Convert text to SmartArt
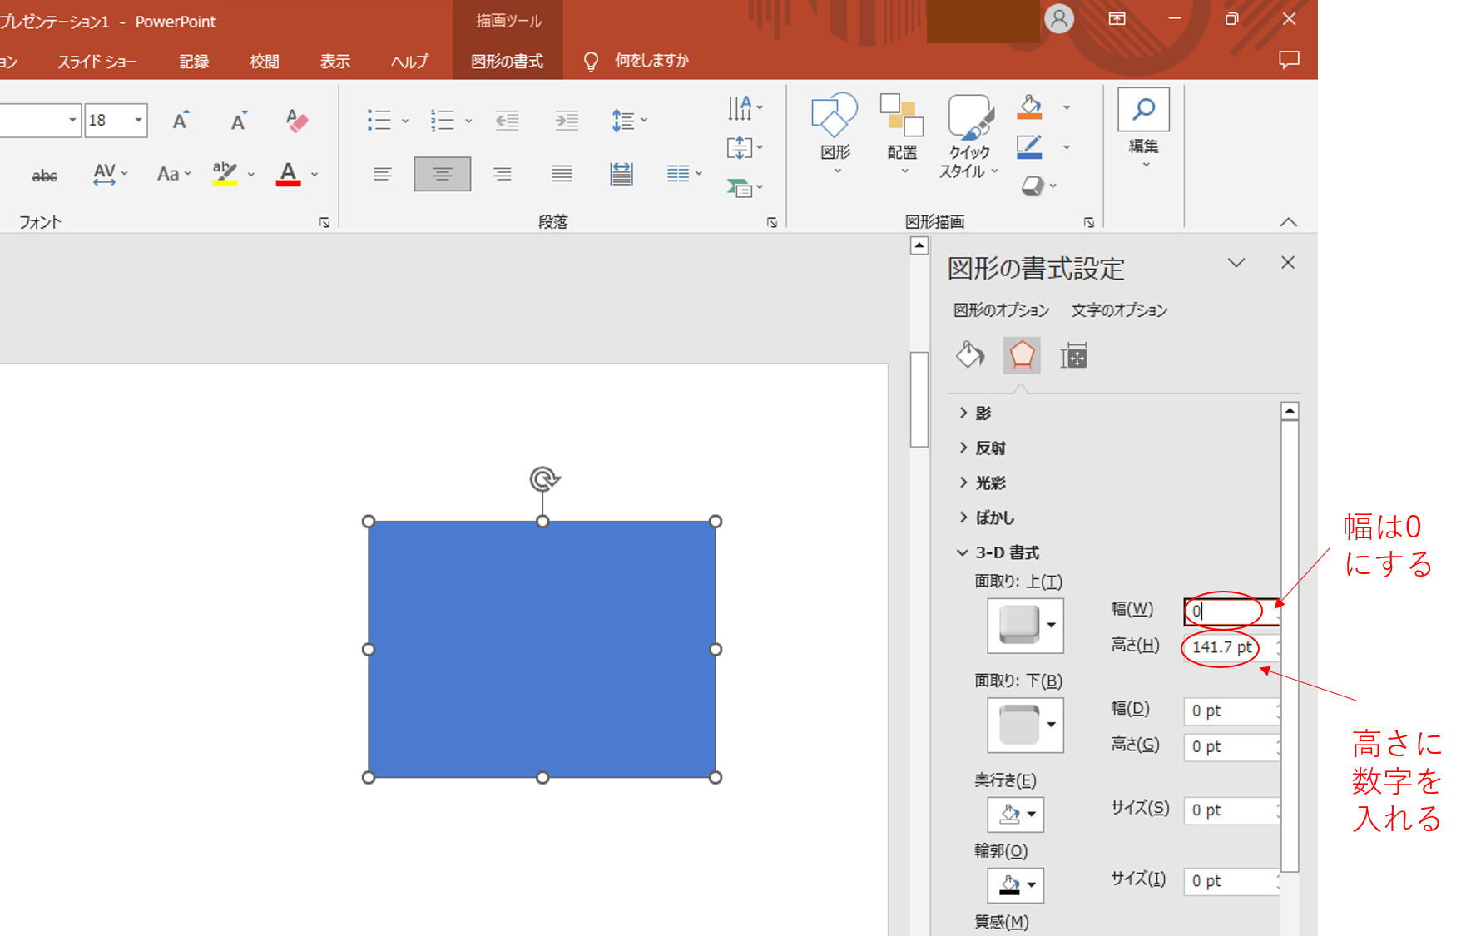This screenshot has width=1466, height=936. (x=745, y=188)
